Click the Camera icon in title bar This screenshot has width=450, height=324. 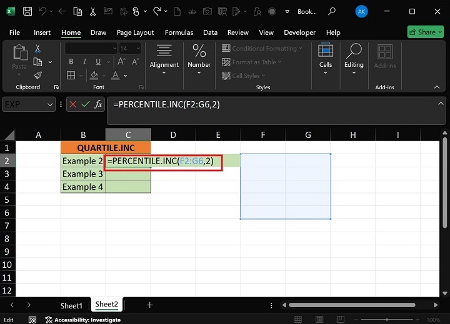(207, 11)
